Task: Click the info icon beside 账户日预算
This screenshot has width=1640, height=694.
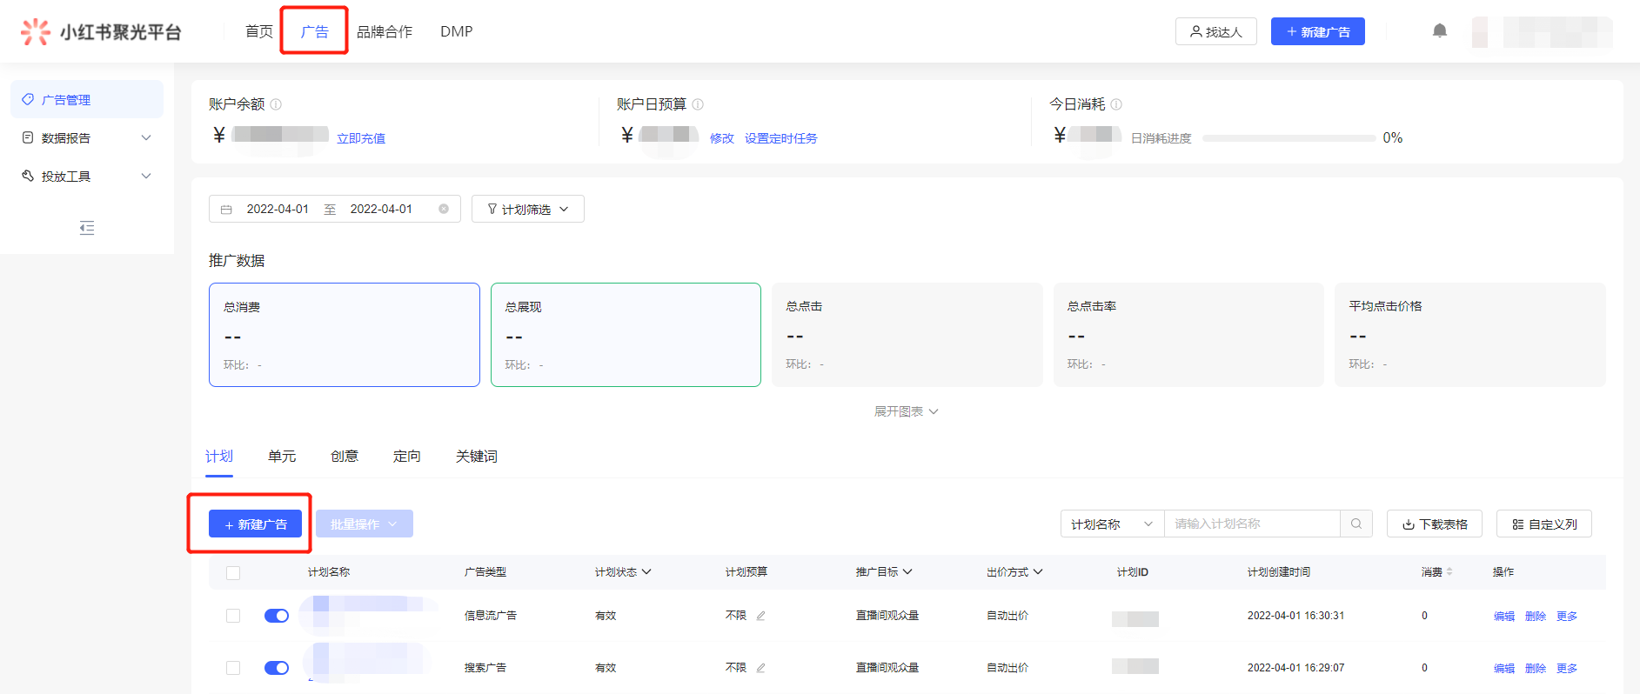Action: pyautogui.click(x=698, y=104)
